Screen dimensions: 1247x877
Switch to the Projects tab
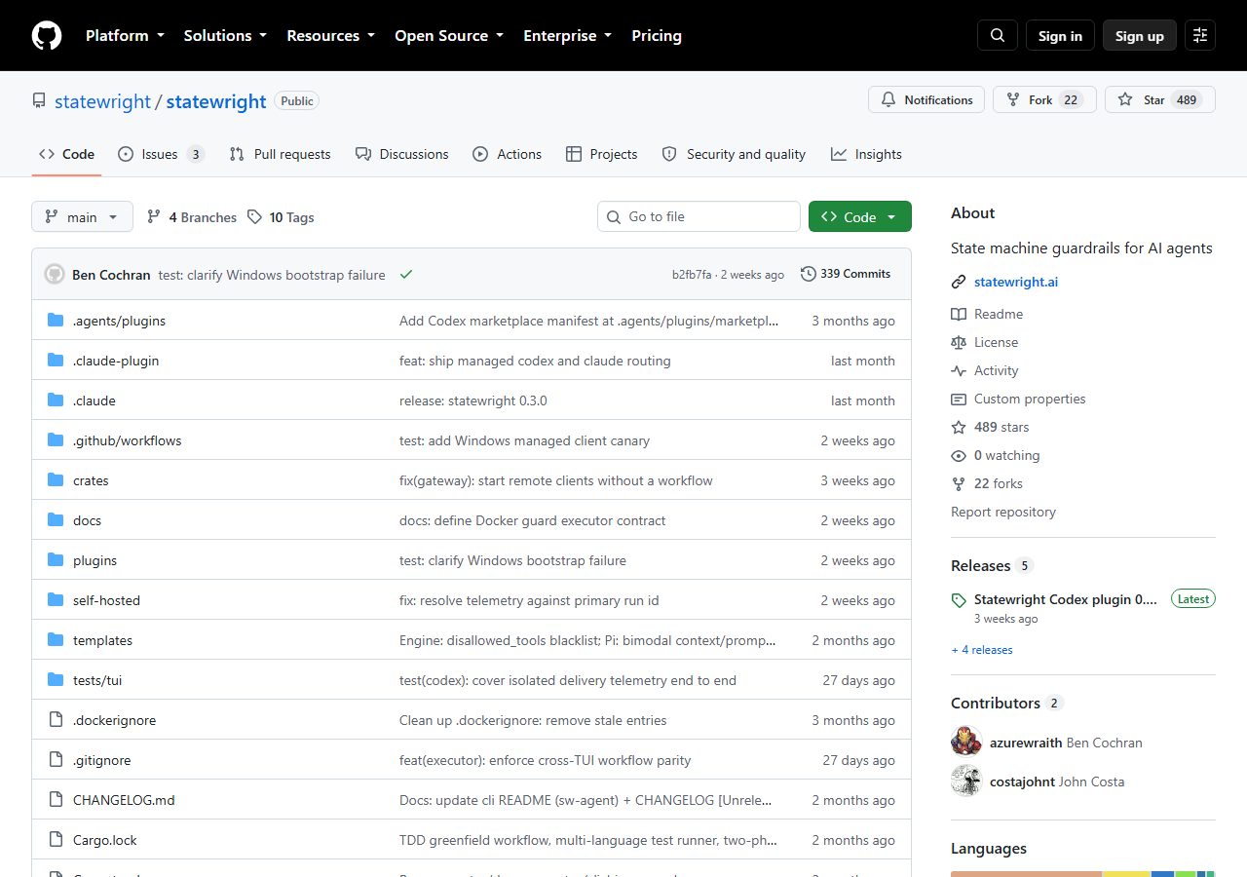click(x=601, y=154)
